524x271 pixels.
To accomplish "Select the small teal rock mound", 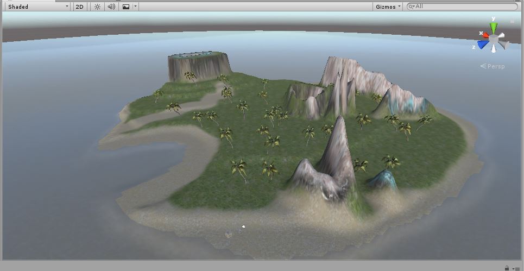I will tap(383, 180).
